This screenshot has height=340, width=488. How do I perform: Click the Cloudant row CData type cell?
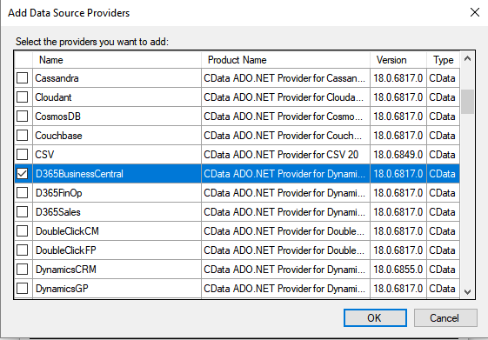tap(443, 97)
